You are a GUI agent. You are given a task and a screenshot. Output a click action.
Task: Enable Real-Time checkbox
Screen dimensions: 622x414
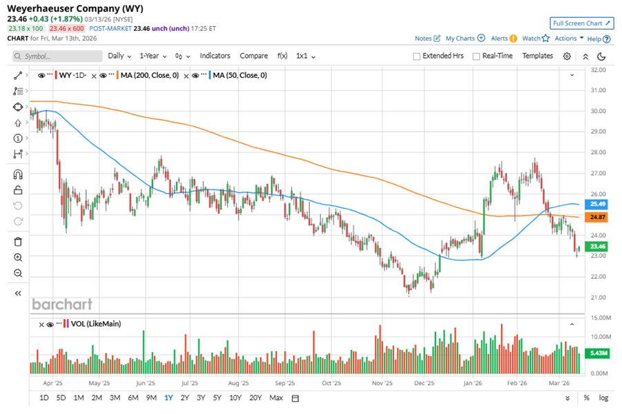[477, 56]
